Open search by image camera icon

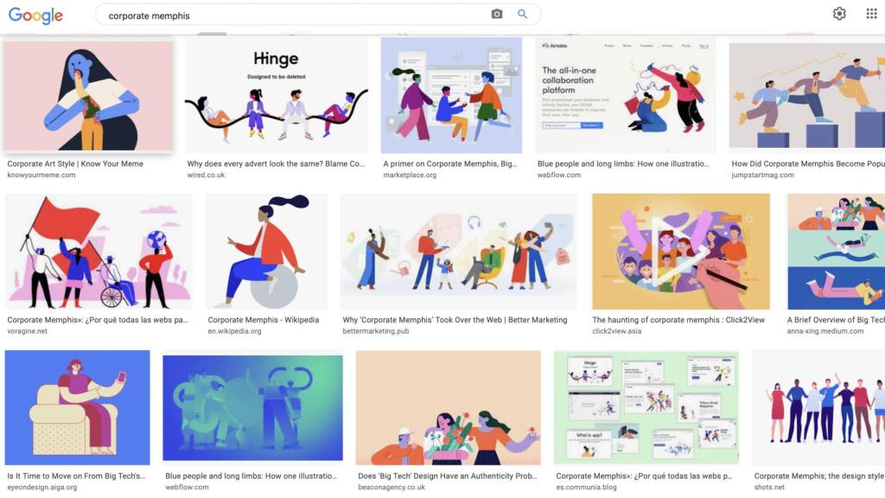tap(497, 14)
